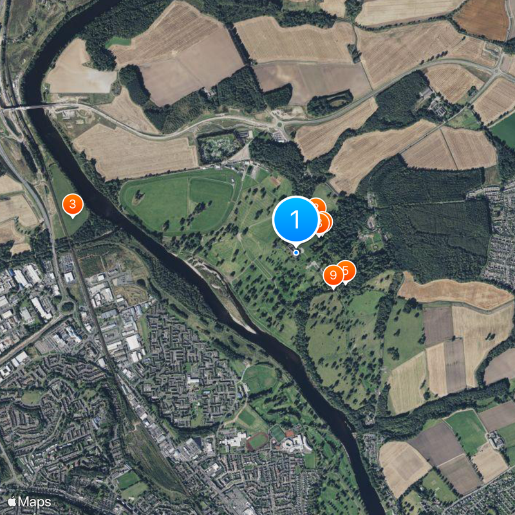Select the large white-roofed industrial building
This screenshot has height=515, width=515.
pyautogui.click(x=133, y=342)
